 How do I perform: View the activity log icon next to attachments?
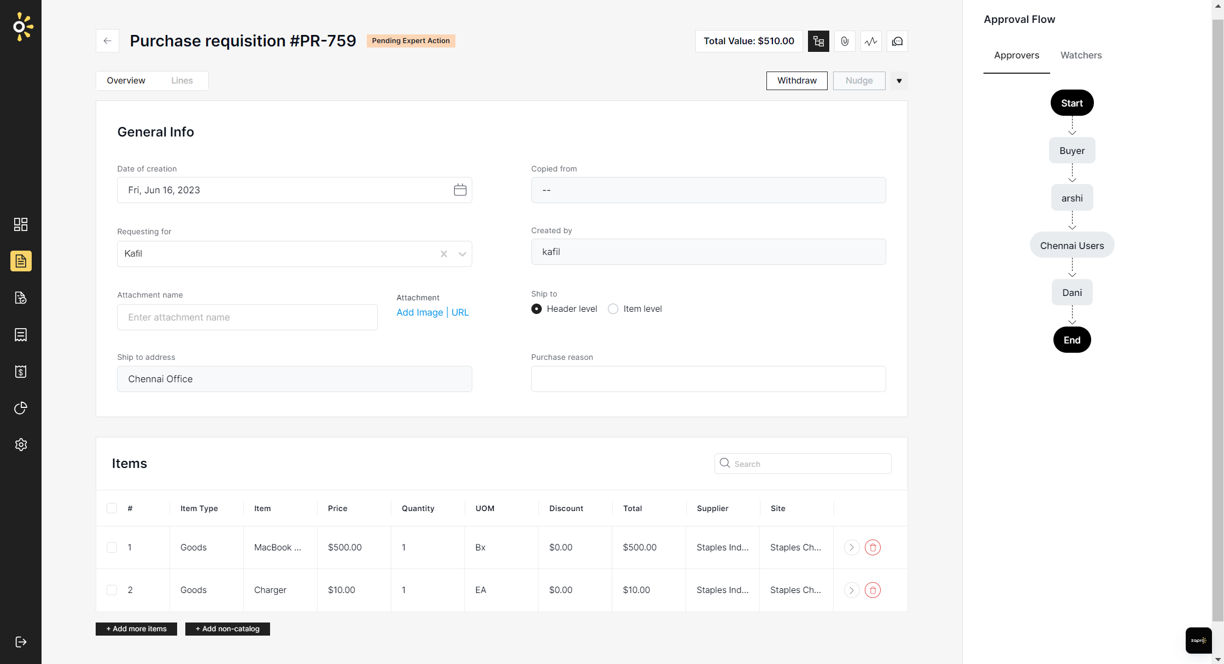point(870,41)
